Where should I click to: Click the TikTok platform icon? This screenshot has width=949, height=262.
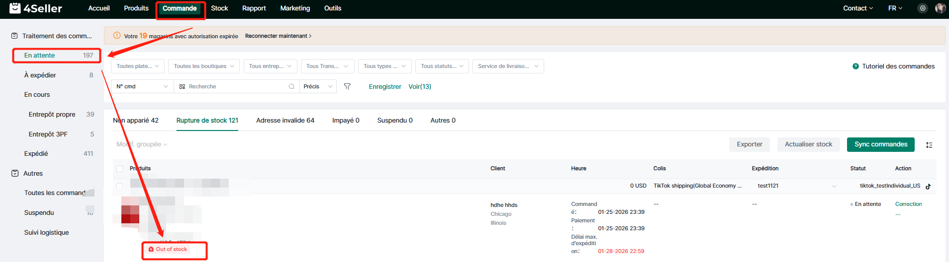pos(928,187)
